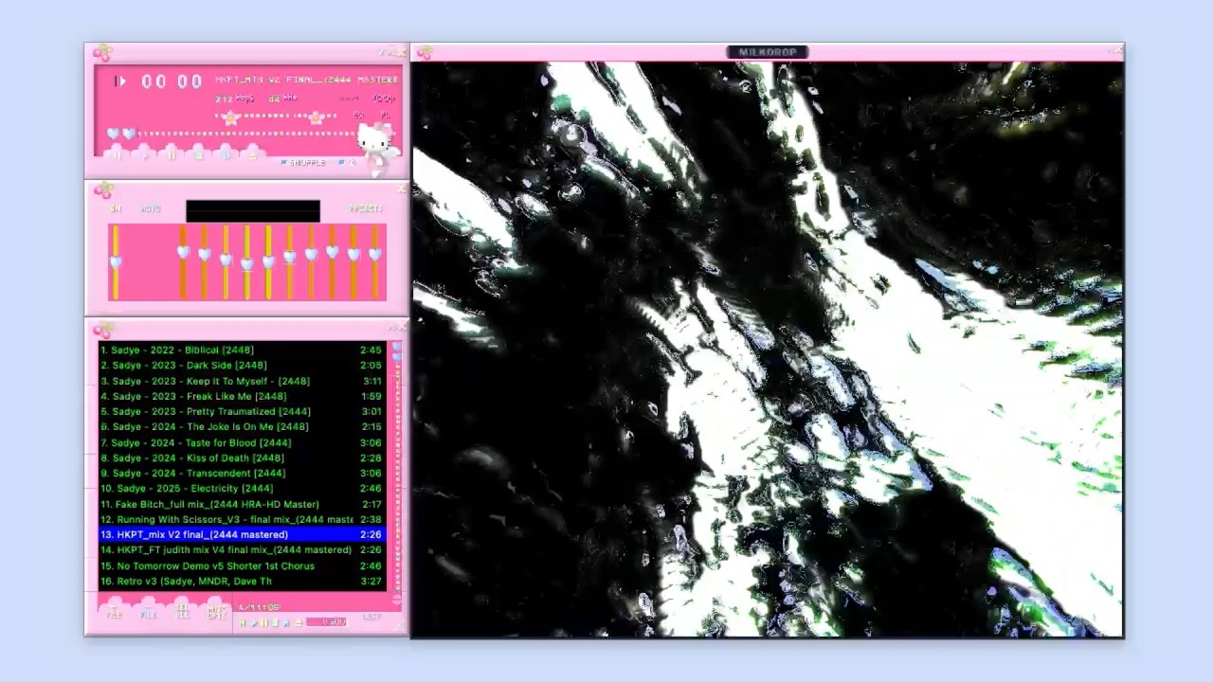Click the Eject button in main player

tap(253, 153)
